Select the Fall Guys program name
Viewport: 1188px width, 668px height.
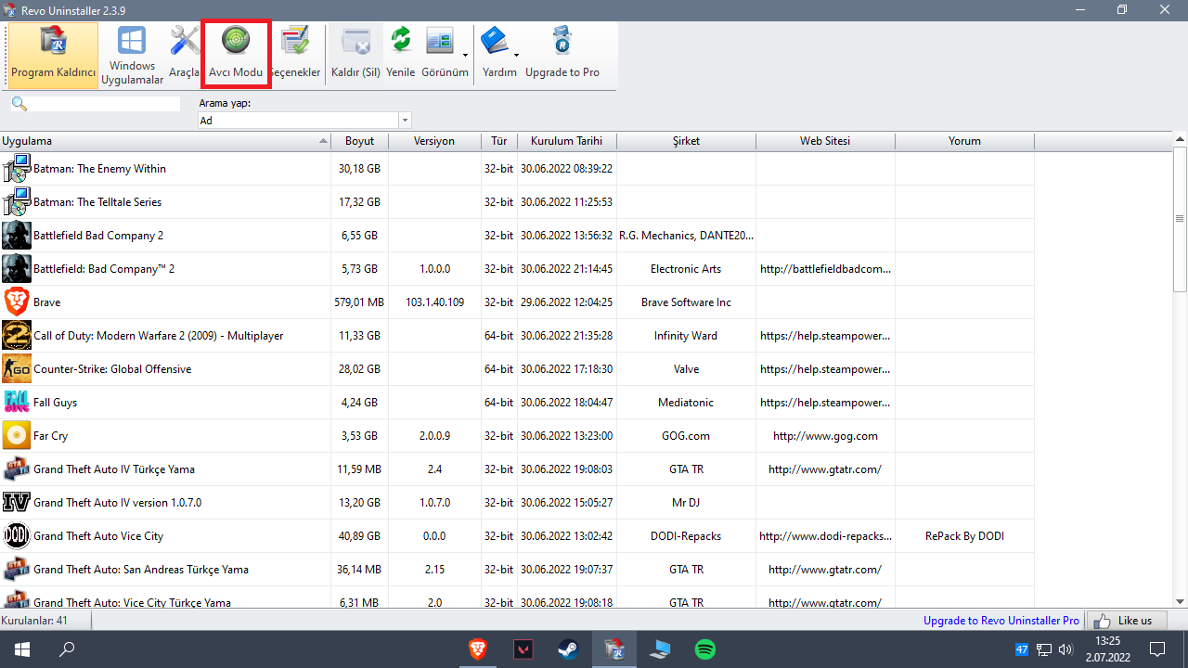coord(56,403)
